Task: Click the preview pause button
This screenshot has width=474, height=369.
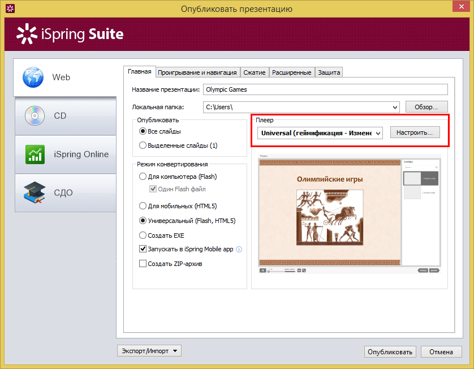Action: (262, 271)
